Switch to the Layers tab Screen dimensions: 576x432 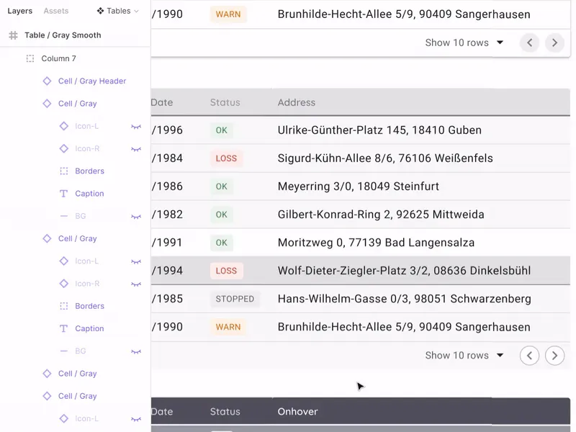click(20, 11)
